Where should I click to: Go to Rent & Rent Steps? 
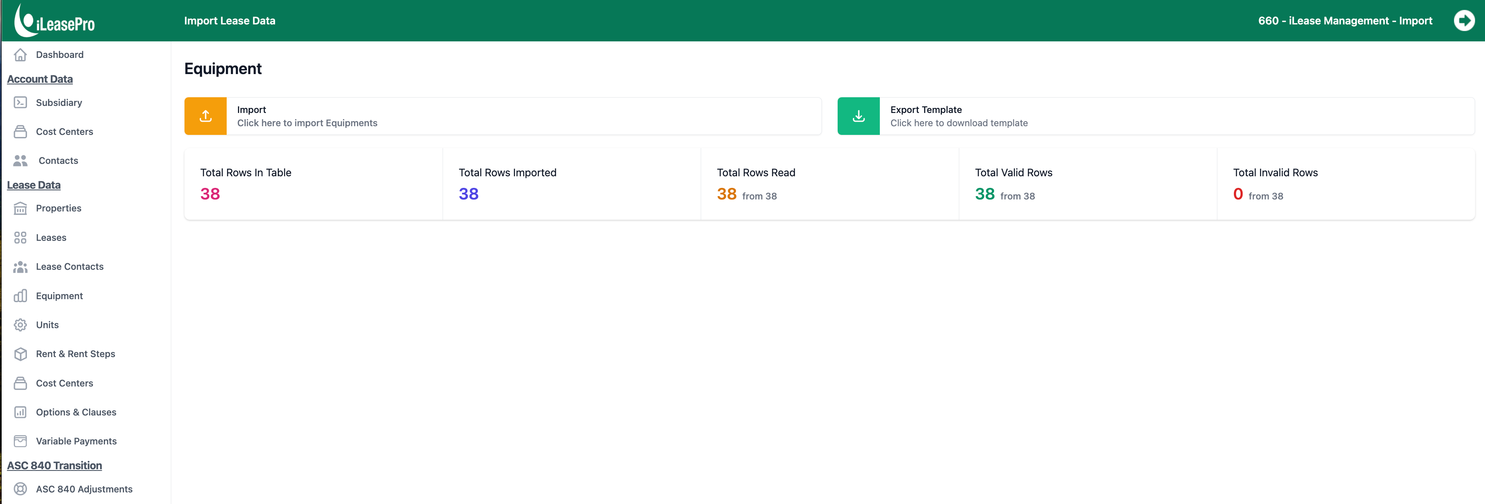coord(76,354)
